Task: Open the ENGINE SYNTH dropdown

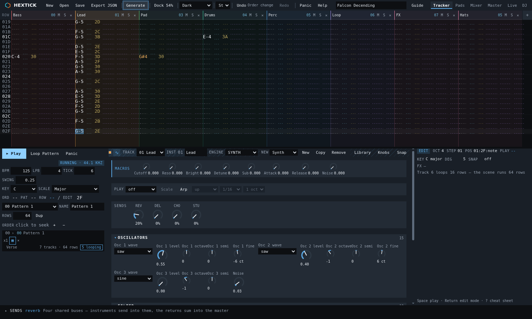Action: [x=242, y=152]
